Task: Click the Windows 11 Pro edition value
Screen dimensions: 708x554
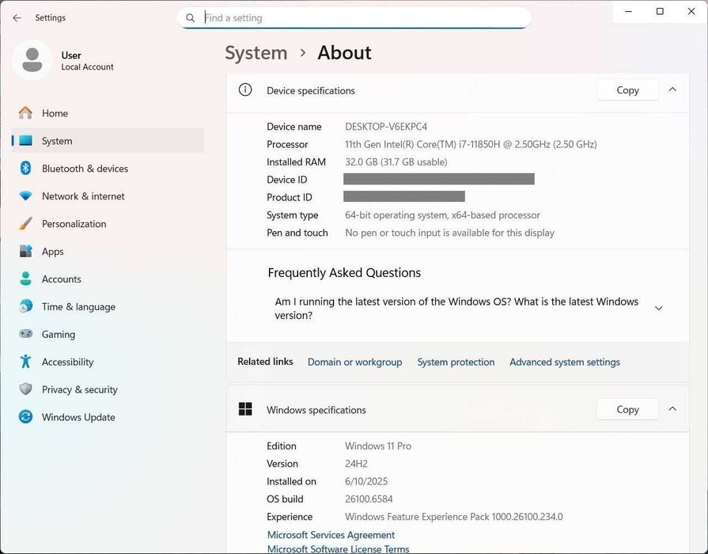Action: tap(378, 446)
